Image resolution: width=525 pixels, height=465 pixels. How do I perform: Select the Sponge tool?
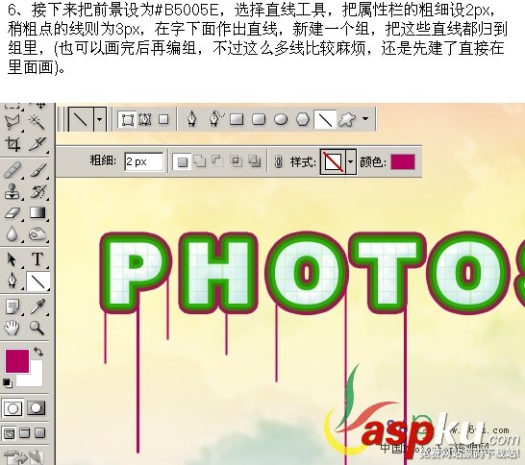click(x=37, y=233)
